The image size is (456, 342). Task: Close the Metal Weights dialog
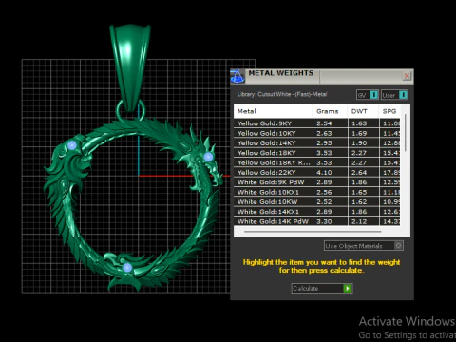click(x=407, y=76)
